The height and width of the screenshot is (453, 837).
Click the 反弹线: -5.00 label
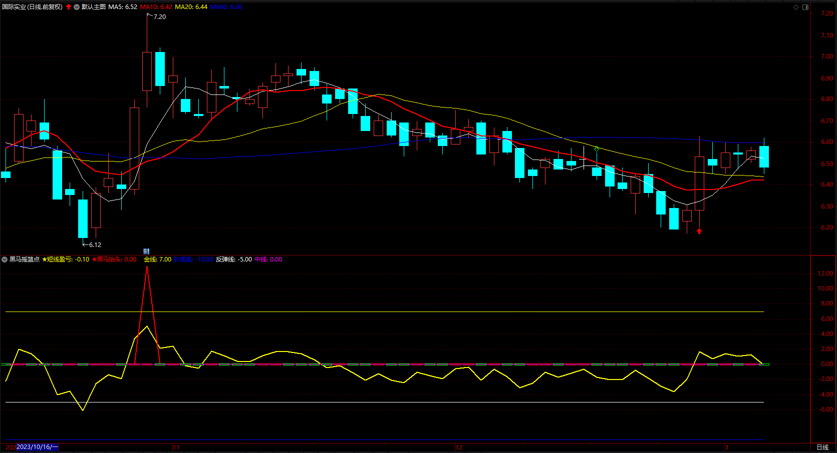tap(234, 259)
